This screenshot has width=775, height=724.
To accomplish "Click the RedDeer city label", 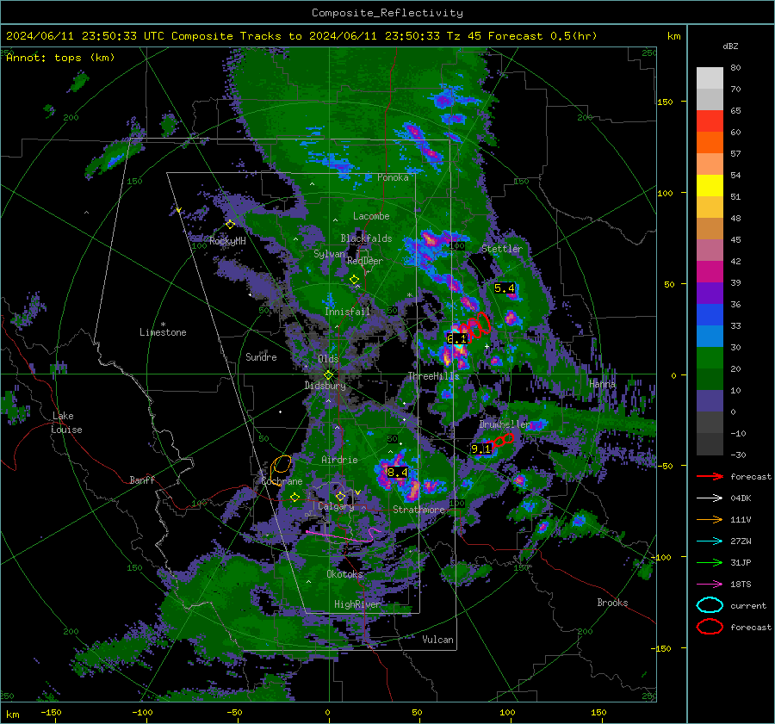I will pyautogui.click(x=365, y=261).
